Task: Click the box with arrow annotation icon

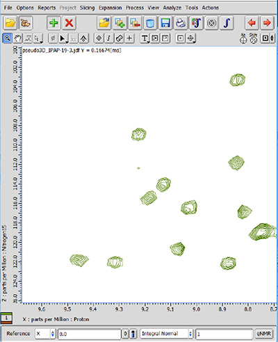Action: pos(155,38)
